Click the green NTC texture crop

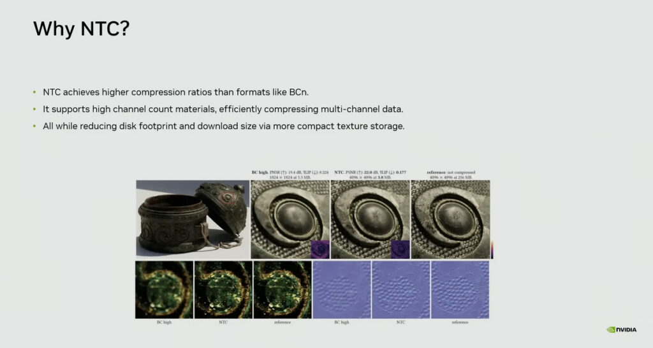click(223, 290)
